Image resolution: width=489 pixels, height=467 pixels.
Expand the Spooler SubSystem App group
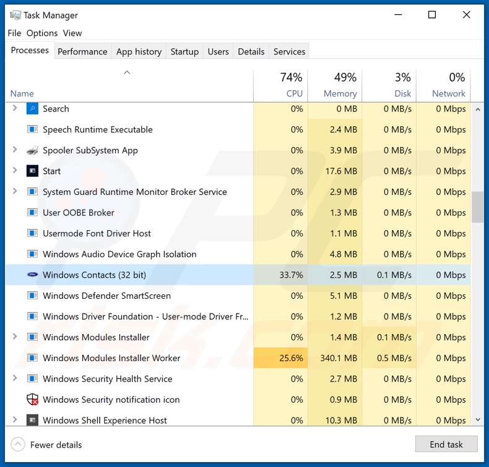(14, 150)
